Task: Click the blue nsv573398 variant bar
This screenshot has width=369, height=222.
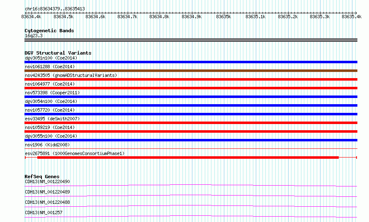Action: point(191,97)
